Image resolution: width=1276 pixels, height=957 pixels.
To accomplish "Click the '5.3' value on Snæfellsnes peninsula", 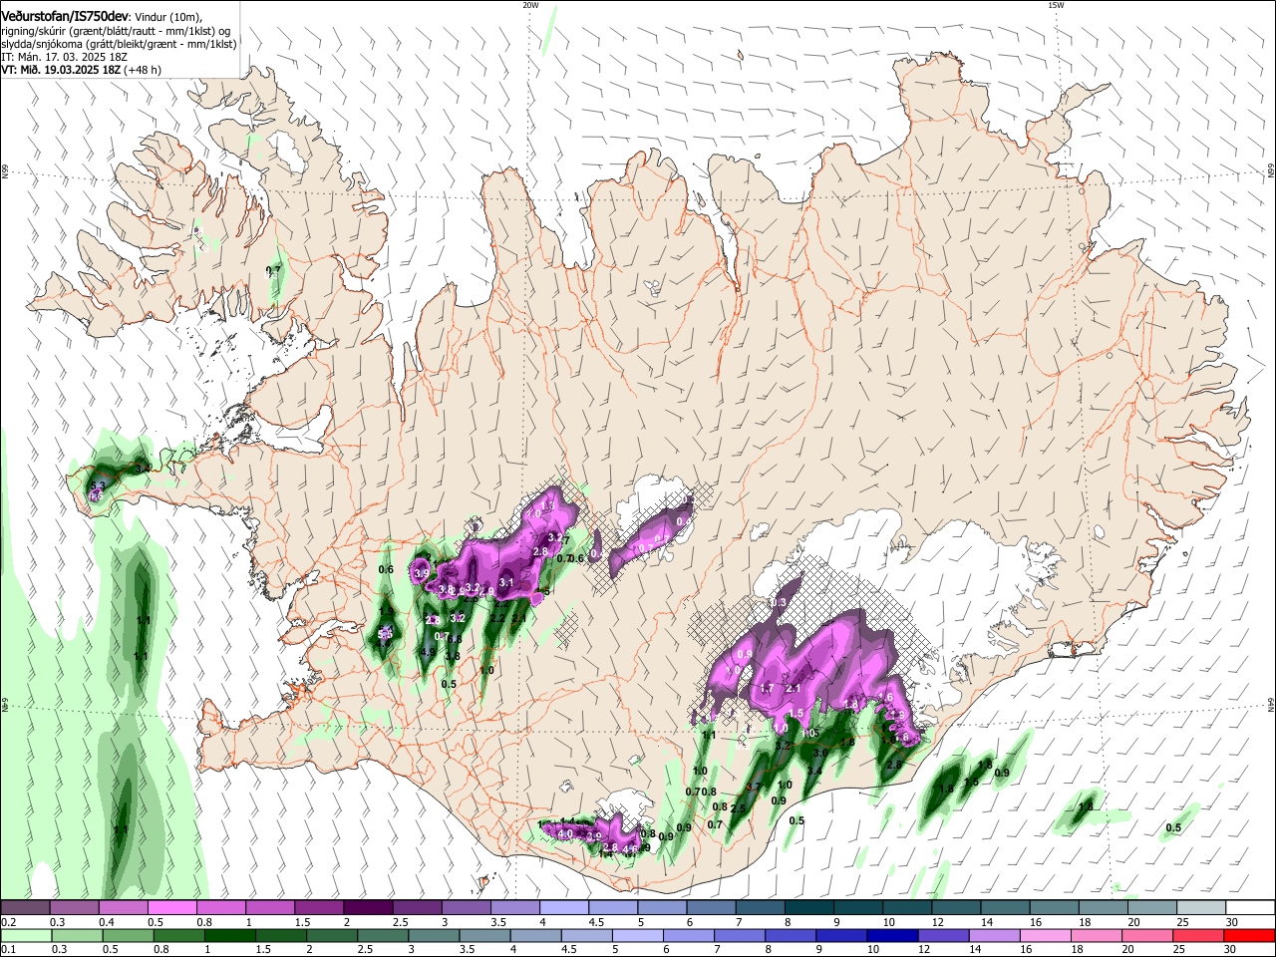I will point(97,486).
